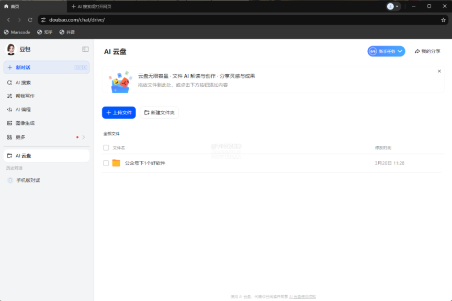Collapse the sidebar panel icon
The height and width of the screenshot is (301, 452).
85,49
